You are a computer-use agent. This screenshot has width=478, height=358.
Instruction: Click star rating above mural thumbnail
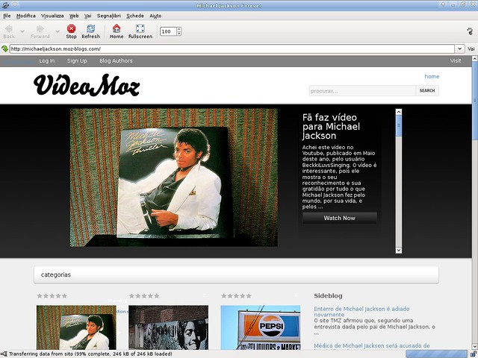(x=144, y=296)
